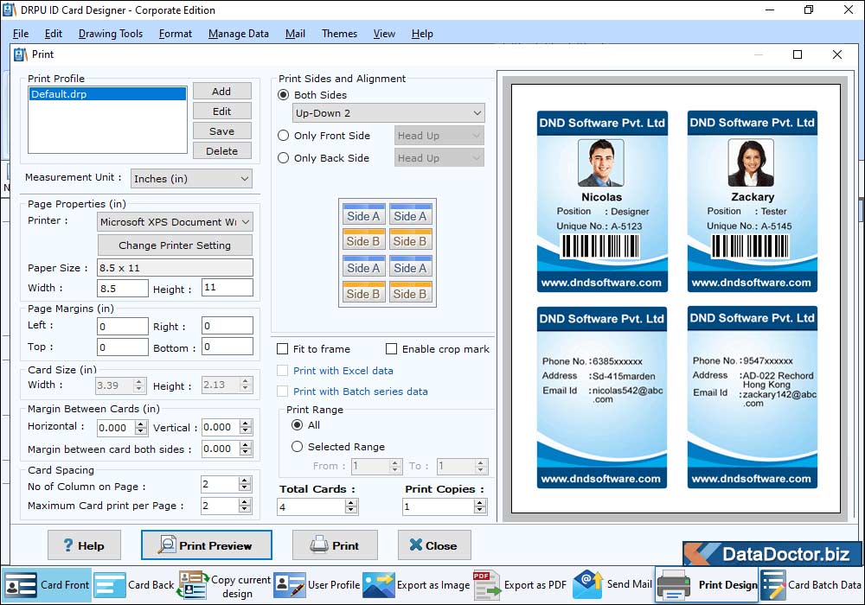Image resolution: width=865 pixels, height=605 pixels.
Task: Click the Edit profile button
Action: click(221, 111)
